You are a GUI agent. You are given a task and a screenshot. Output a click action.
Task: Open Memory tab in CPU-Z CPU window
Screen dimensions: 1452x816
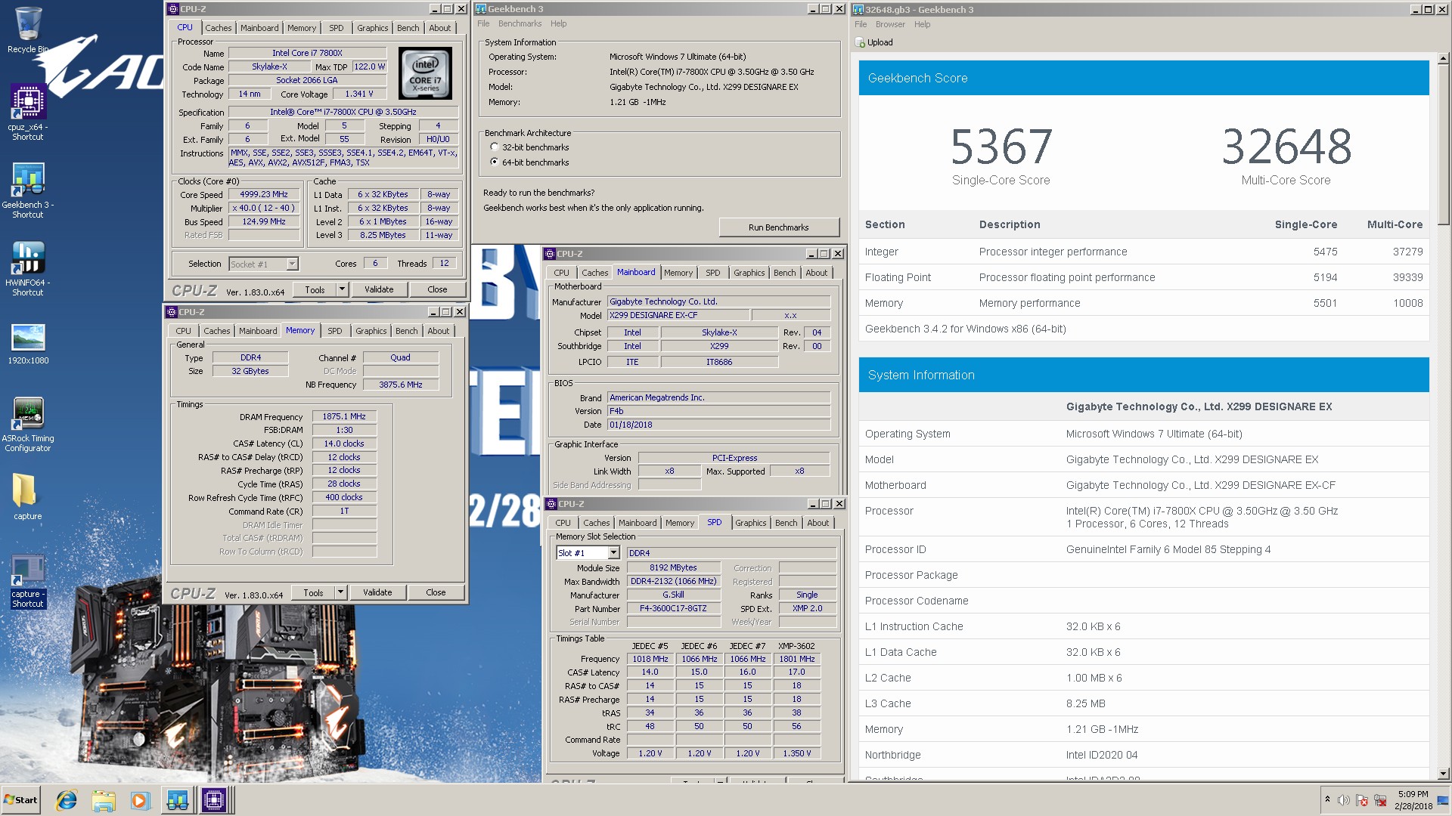tap(302, 28)
